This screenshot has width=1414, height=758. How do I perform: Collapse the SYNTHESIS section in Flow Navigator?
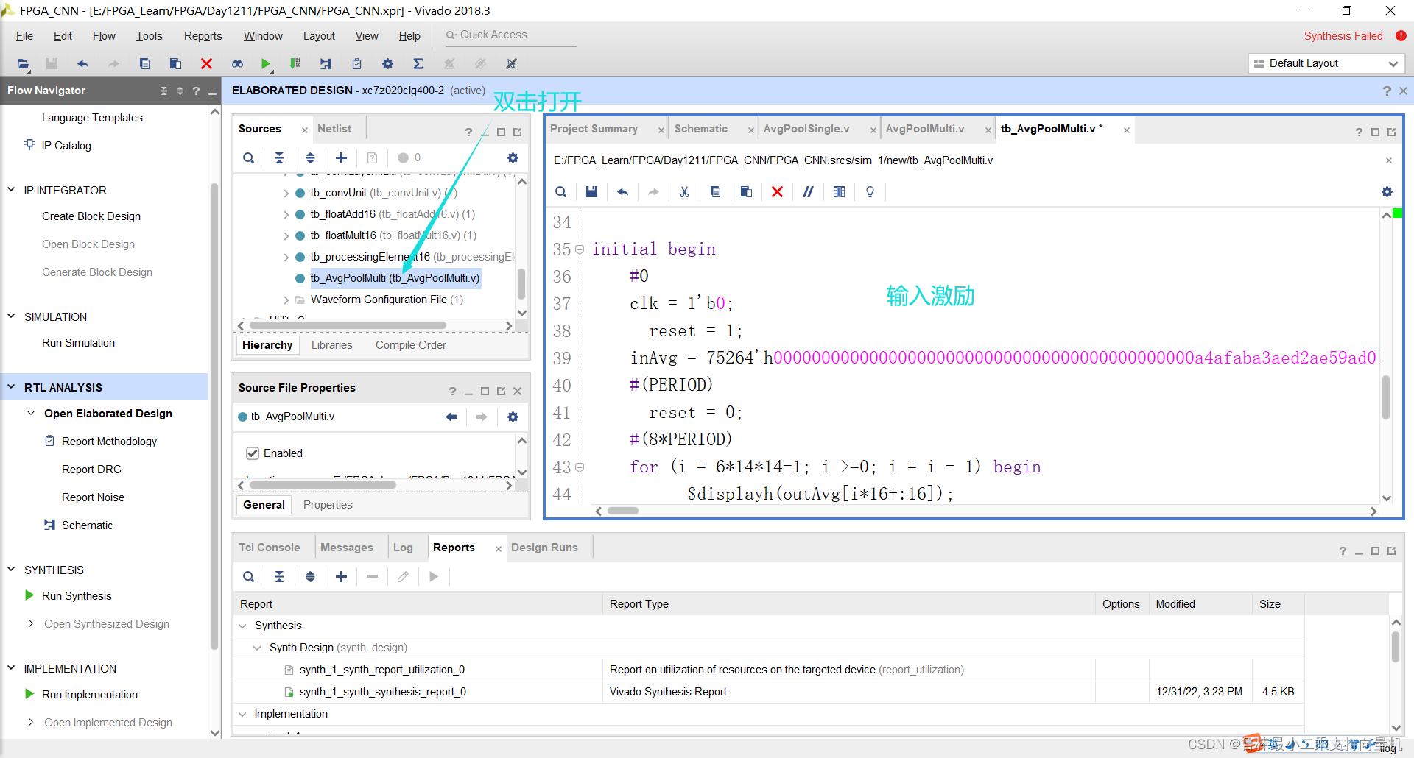12,570
